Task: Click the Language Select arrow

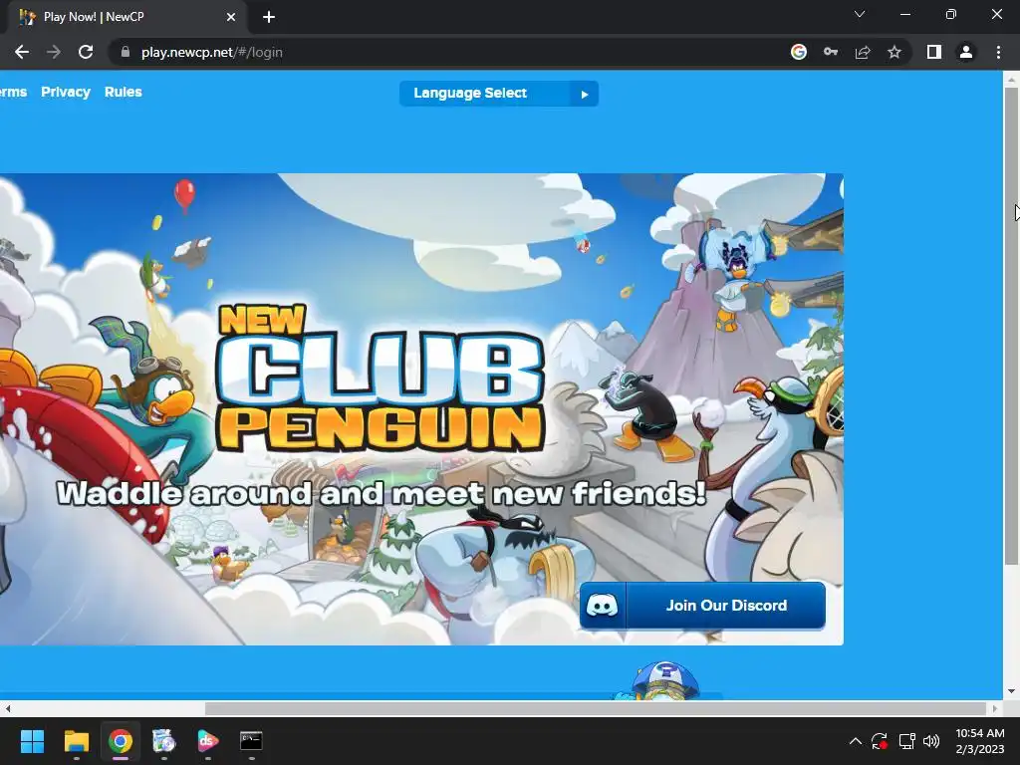Action: click(x=584, y=94)
